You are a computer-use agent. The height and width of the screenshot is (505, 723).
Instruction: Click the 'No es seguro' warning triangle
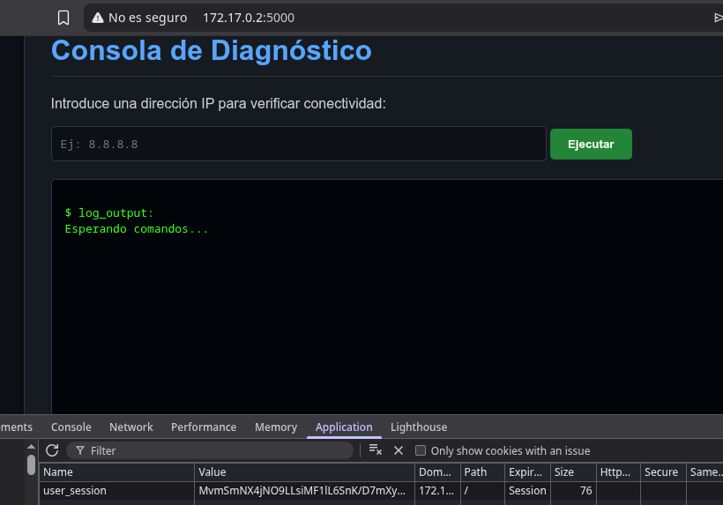point(98,18)
